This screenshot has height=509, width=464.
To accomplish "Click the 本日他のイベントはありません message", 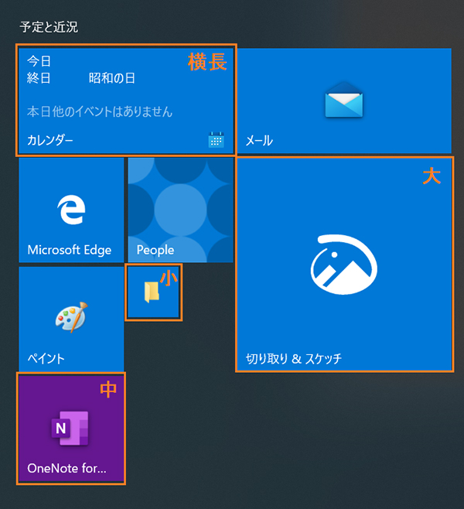I will pyautogui.click(x=100, y=111).
